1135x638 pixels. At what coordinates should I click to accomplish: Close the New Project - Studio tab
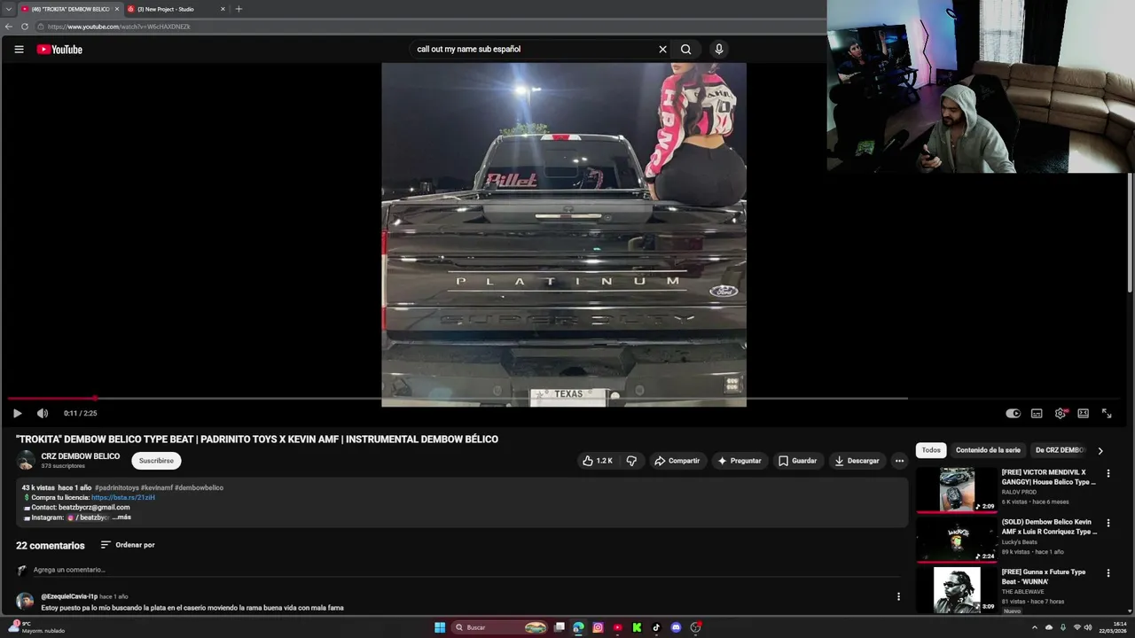point(223,9)
